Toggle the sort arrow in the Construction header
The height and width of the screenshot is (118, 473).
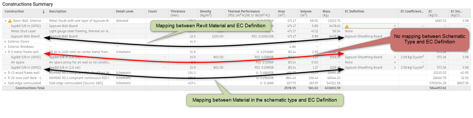(44, 12)
